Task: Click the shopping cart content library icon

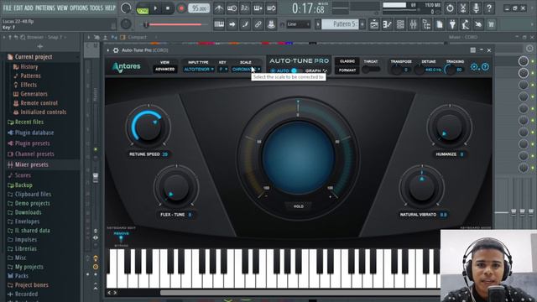Action: (491, 24)
